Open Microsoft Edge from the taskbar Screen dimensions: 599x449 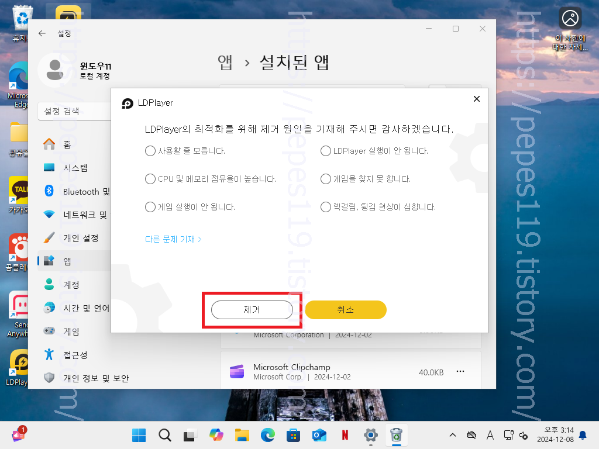(268, 435)
